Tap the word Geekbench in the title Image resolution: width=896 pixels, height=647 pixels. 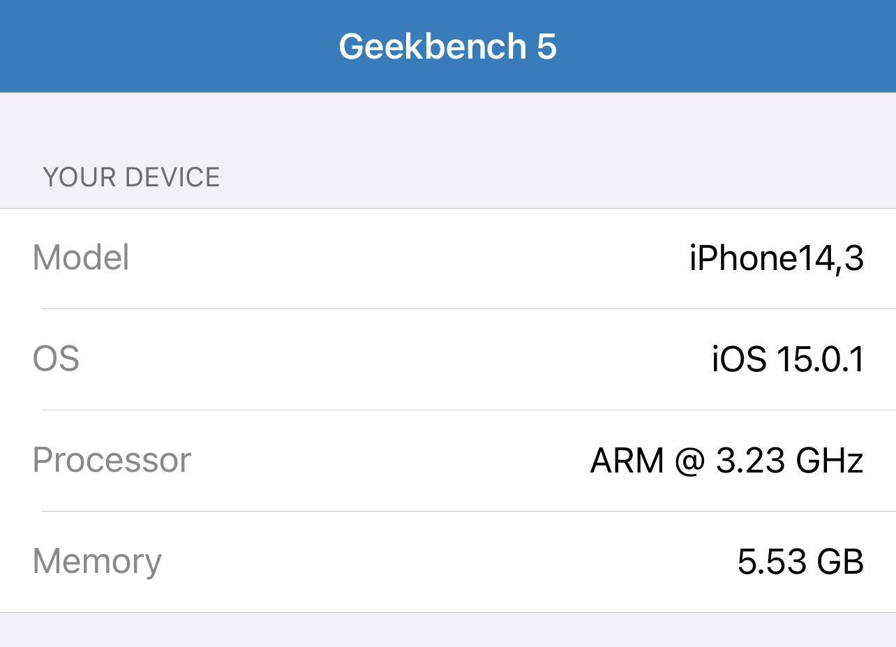[432, 47]
